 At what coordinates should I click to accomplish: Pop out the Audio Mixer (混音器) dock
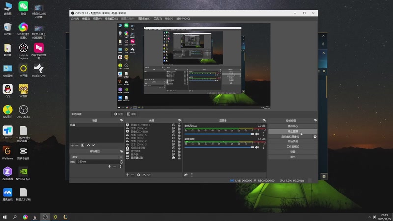(264, 121)
